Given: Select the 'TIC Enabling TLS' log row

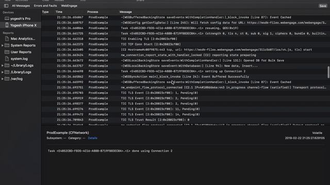Looking at the screenshot, I should [x=184, y=39].
